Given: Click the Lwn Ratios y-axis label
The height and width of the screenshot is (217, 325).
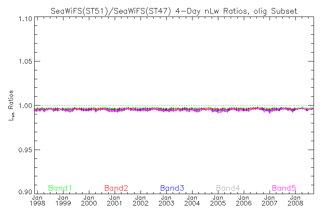Looking at the screenshot, I should (11, 106).
